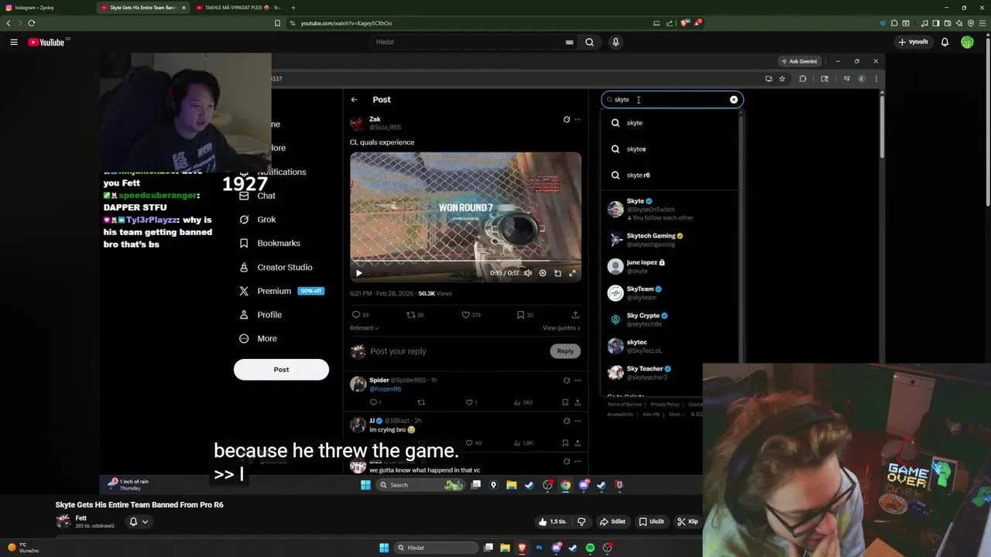Open three-dot menu on Zak's tweet
Viewport: 991px width, 557px height.
pyautogui.click(x=578, y=120)
